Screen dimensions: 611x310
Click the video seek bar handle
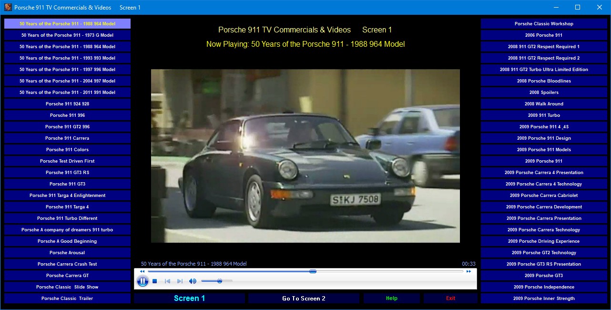tap(313, 271)
